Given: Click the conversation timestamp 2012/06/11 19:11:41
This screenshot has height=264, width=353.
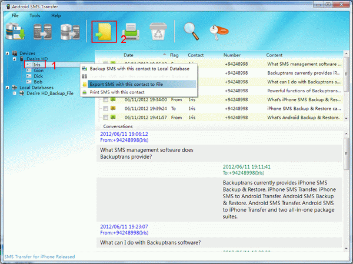Looking at the screenshot, I should coord(247,167).
